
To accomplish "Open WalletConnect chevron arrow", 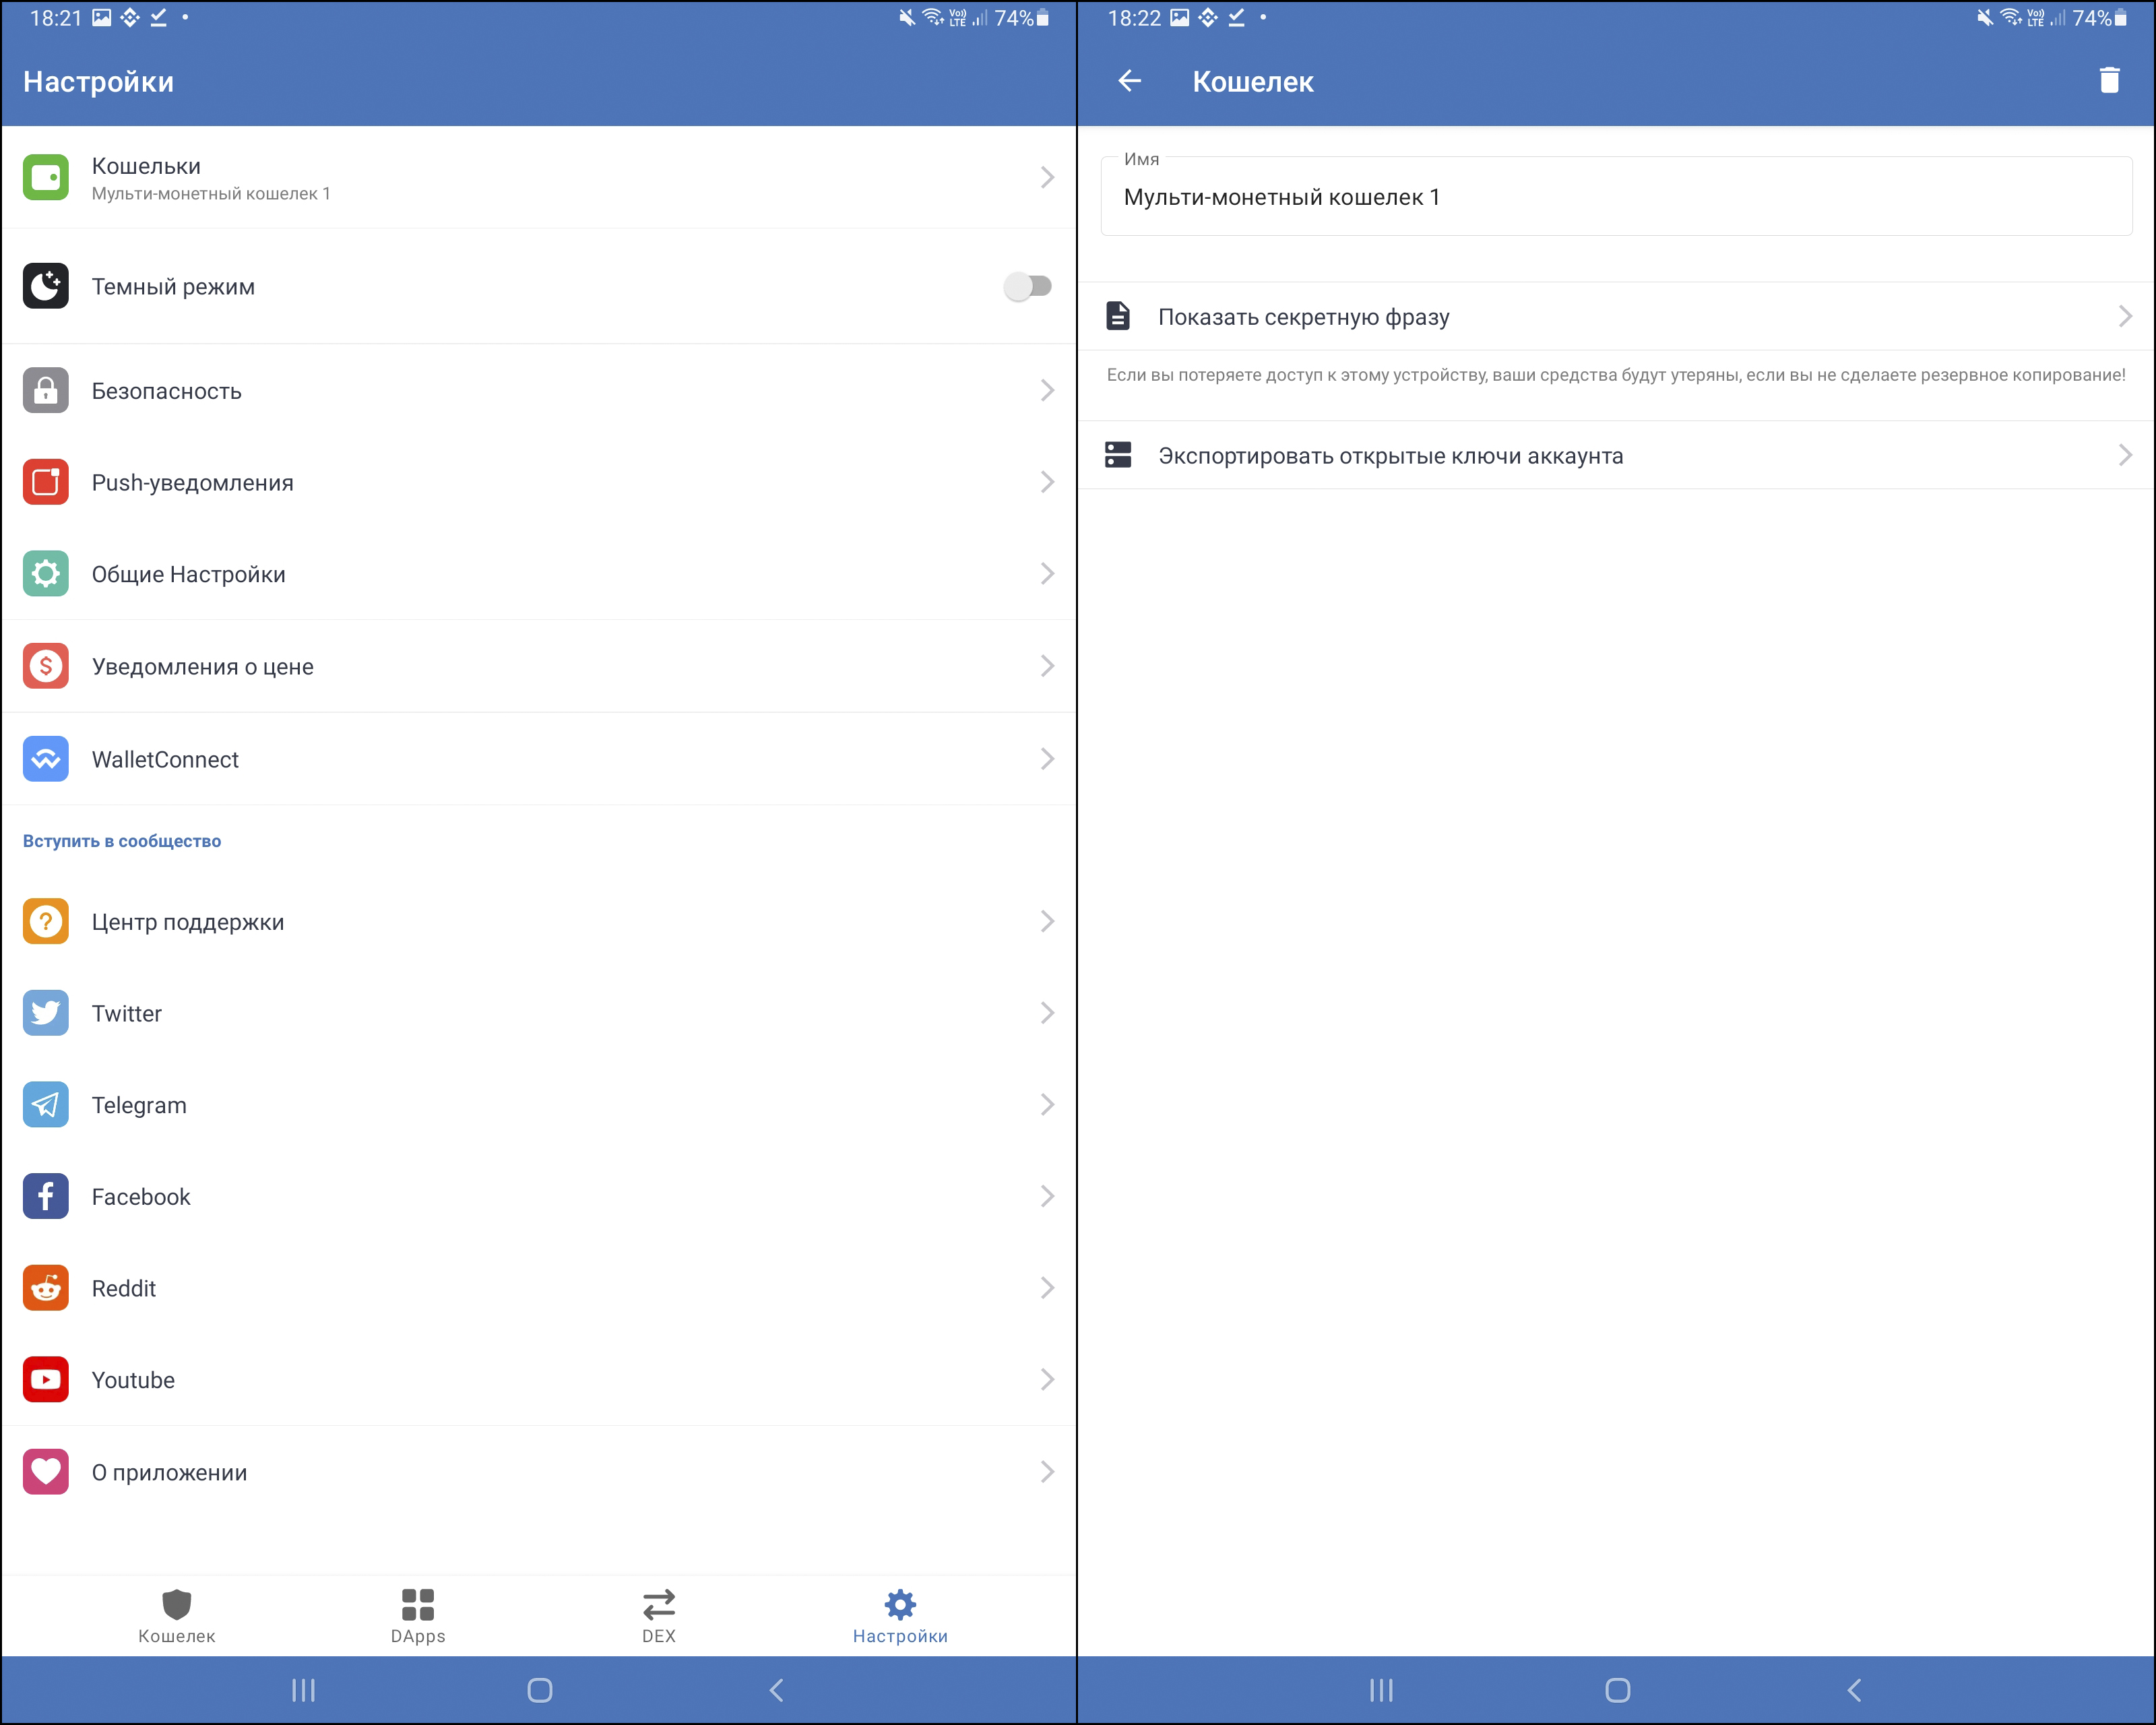I will coord(1047,759).
